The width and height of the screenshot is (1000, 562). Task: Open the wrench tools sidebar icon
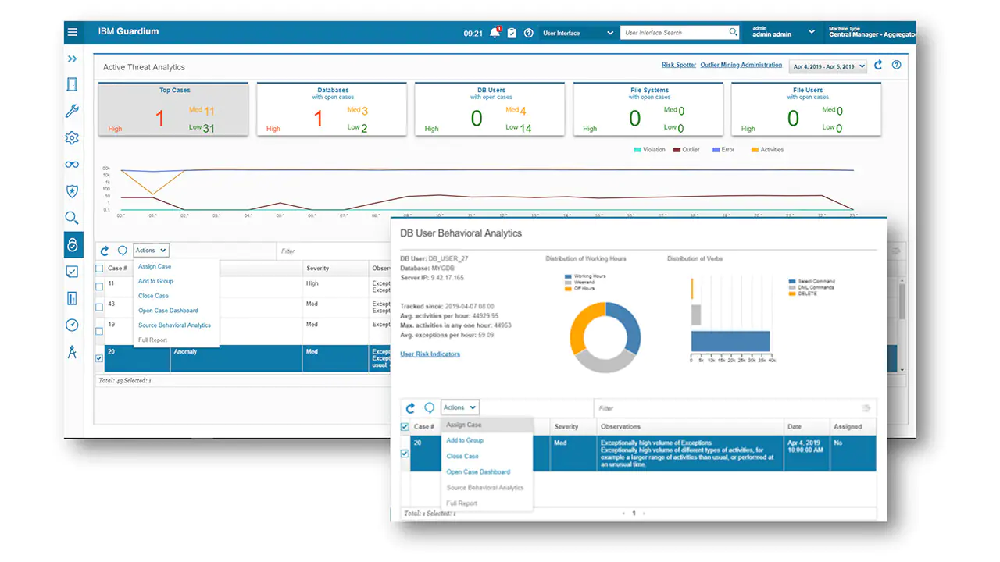coord(72,111)
